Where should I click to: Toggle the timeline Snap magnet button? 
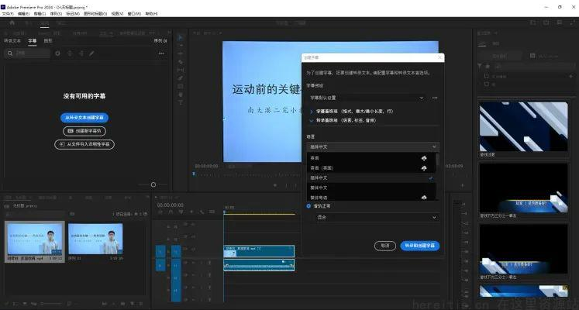[x=171, y=212]
